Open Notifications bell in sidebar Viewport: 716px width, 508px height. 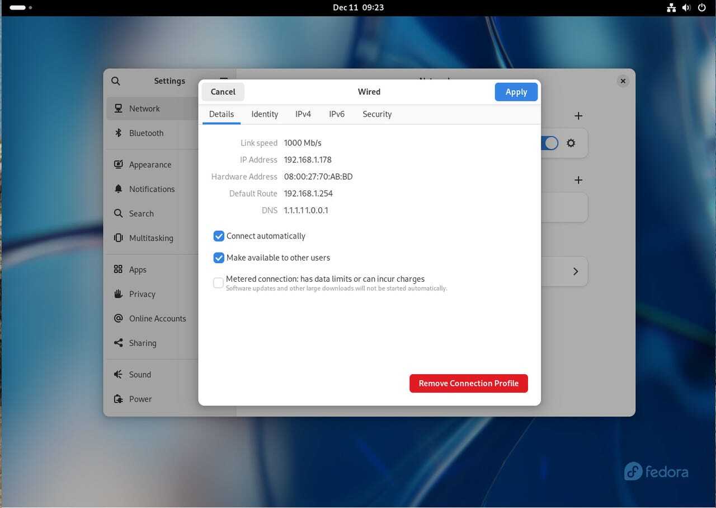tap(118, 189)
